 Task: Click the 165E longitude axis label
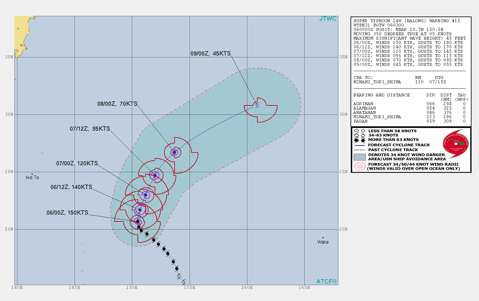click(x=304, y=288)
